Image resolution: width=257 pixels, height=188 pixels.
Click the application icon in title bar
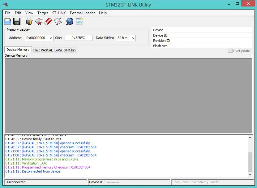6,4
